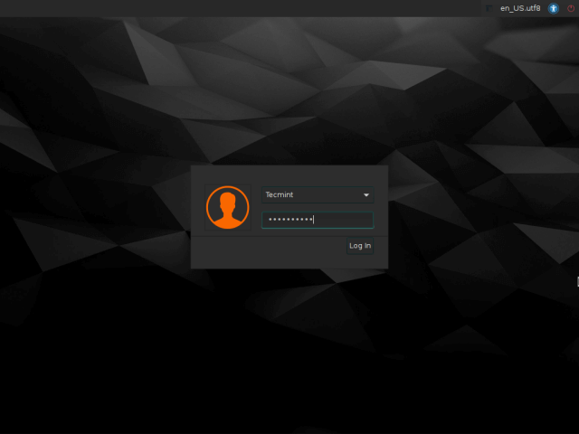Click the masked password dots
Viewport: 579px width, 434px height.
290,220
